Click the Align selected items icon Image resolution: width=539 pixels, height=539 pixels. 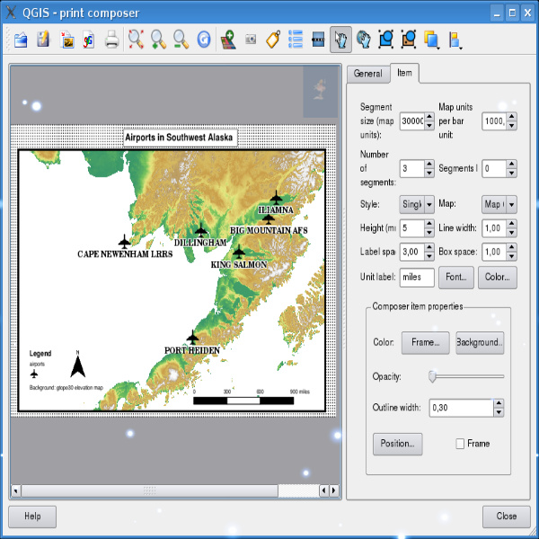pyautogui.click(x=455, y=40)
